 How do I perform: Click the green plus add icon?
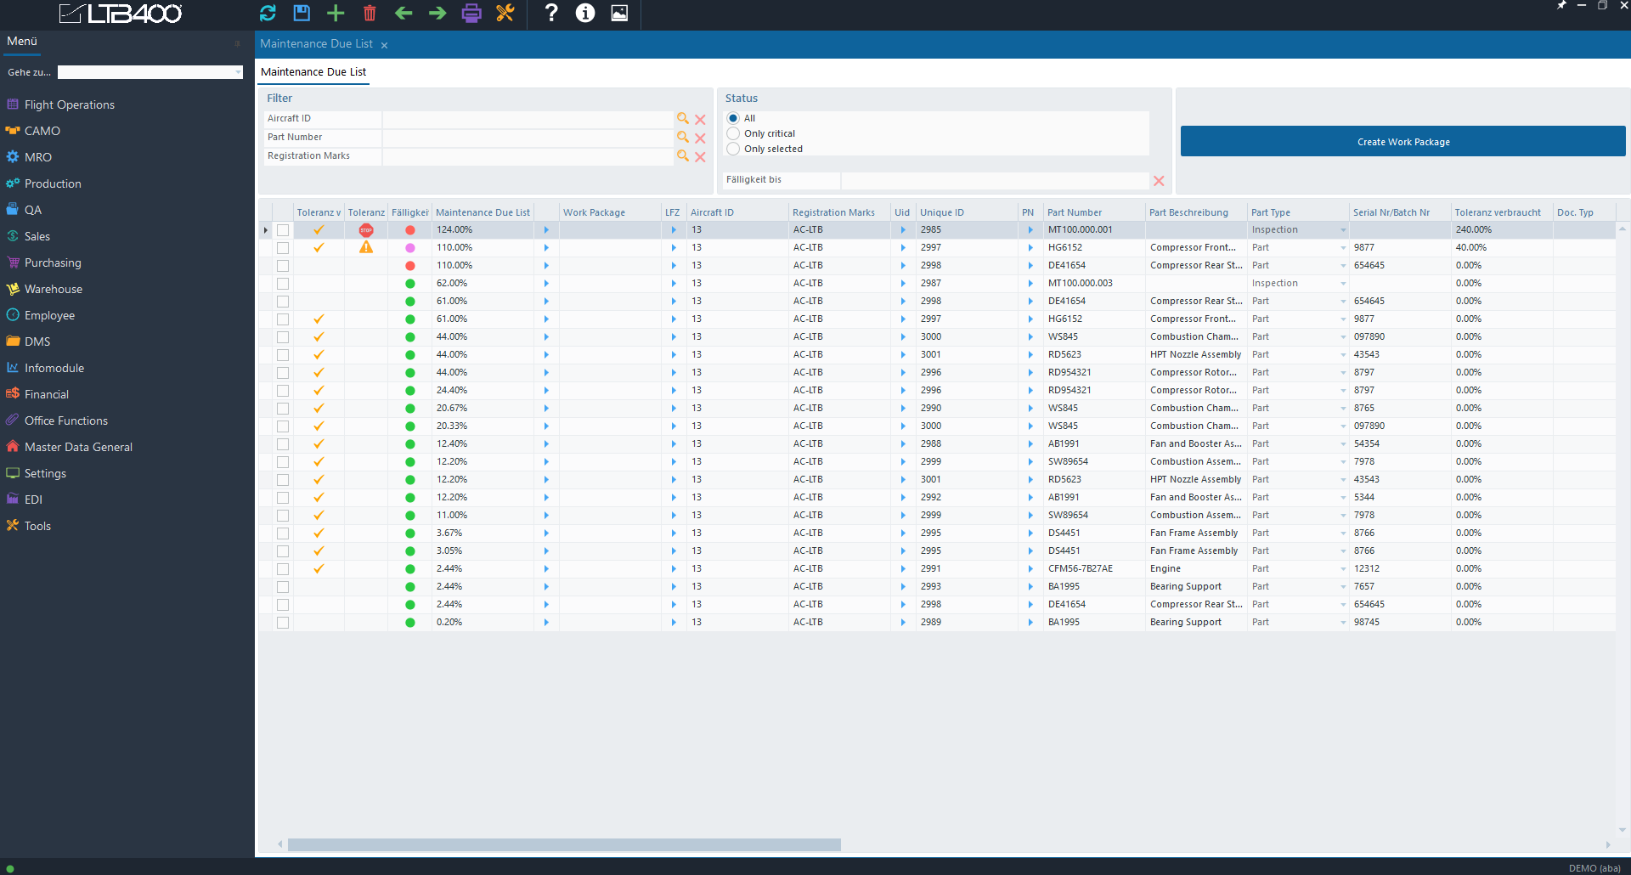[336, 13]
